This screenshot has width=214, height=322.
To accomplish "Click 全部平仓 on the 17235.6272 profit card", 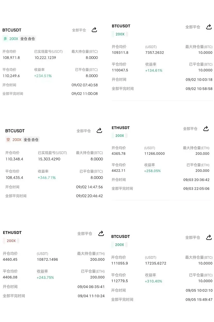I will click(193, 237).
